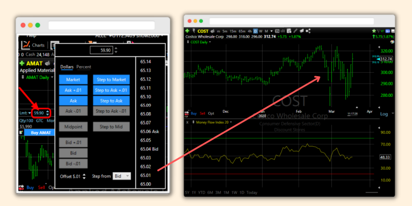The image size is (412, 206).
Task: Click the Buy AMAT button
Action: point(40,133)
